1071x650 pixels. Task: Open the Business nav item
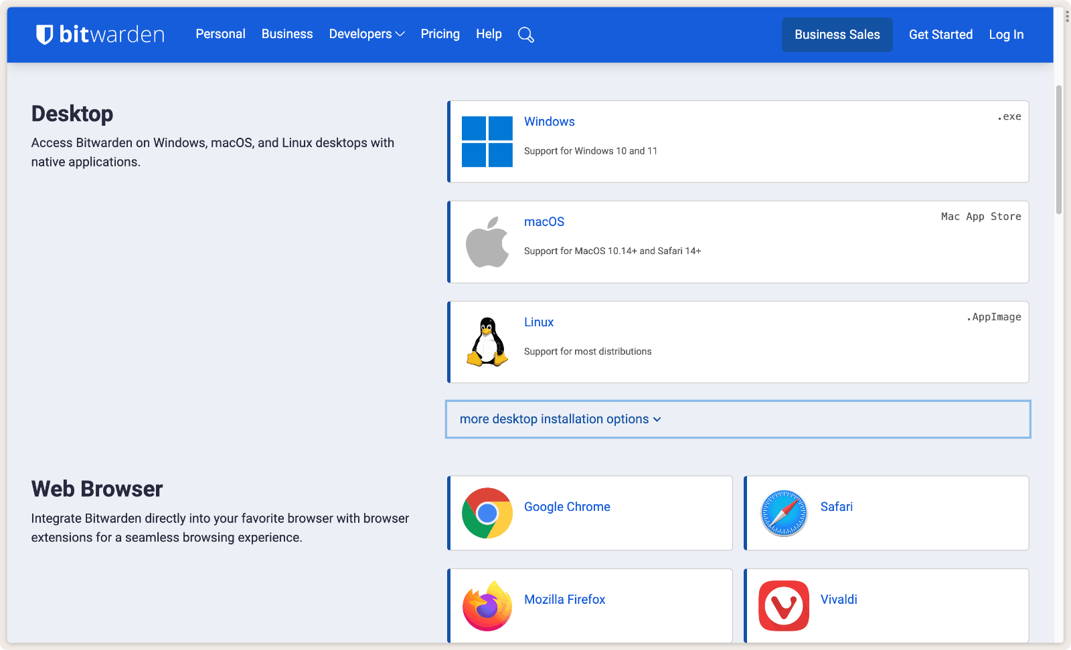pyautogui.click(x=287, y=34)
